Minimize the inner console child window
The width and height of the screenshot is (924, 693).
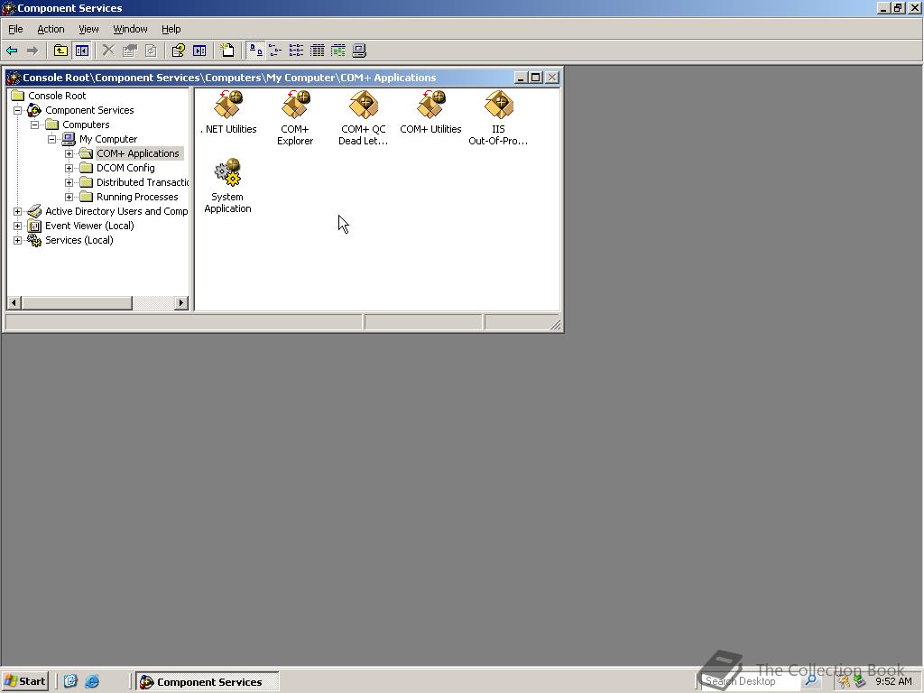pos(521,78)
